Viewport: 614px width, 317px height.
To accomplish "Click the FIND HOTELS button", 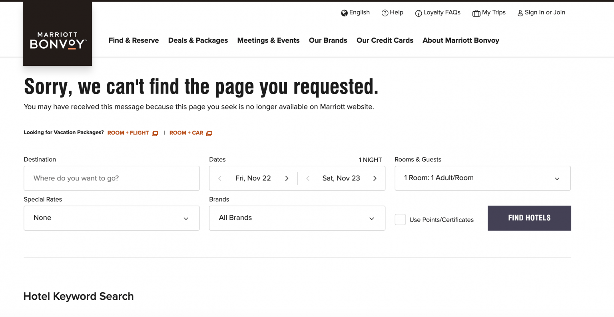I will coord(529,218).
